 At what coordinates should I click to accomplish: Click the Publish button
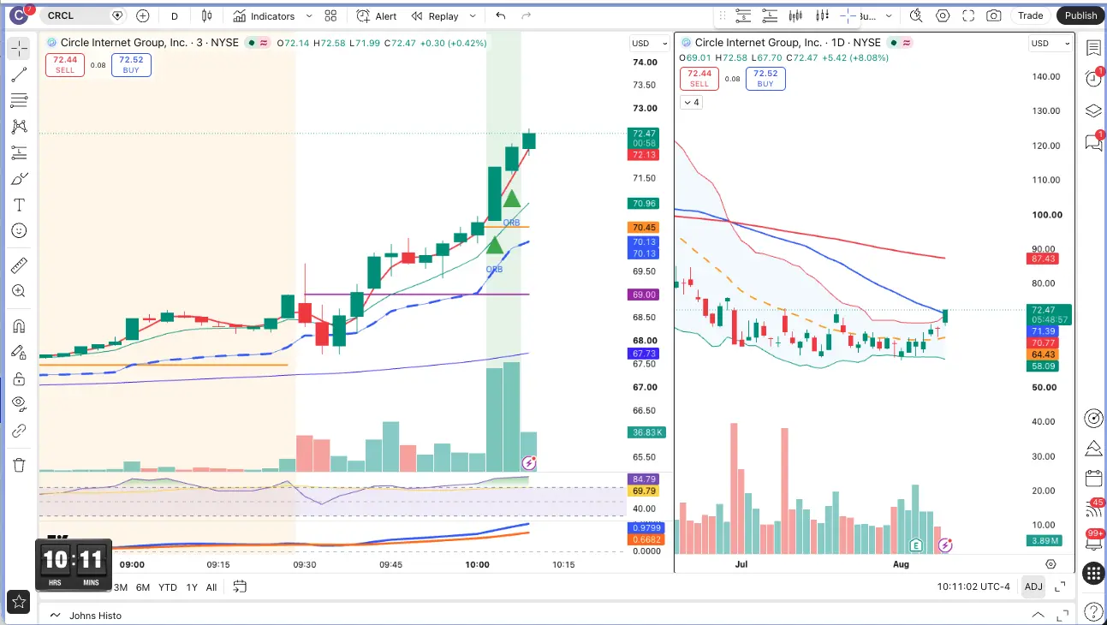[1080, 15]
